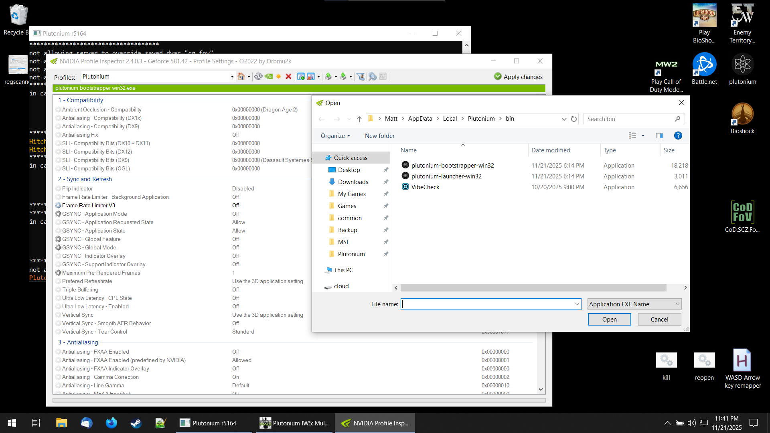Click the refresh profiles arrows icon
This screenshot has height=433, width=770.
(x=258, y=77)
